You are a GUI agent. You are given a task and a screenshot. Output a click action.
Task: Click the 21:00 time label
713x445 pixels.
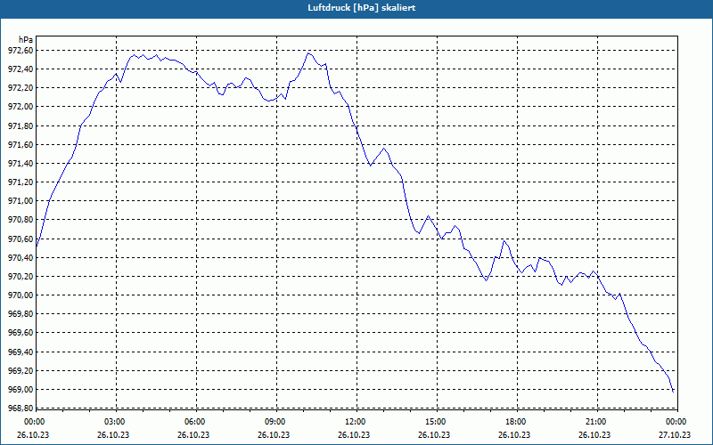595,422
